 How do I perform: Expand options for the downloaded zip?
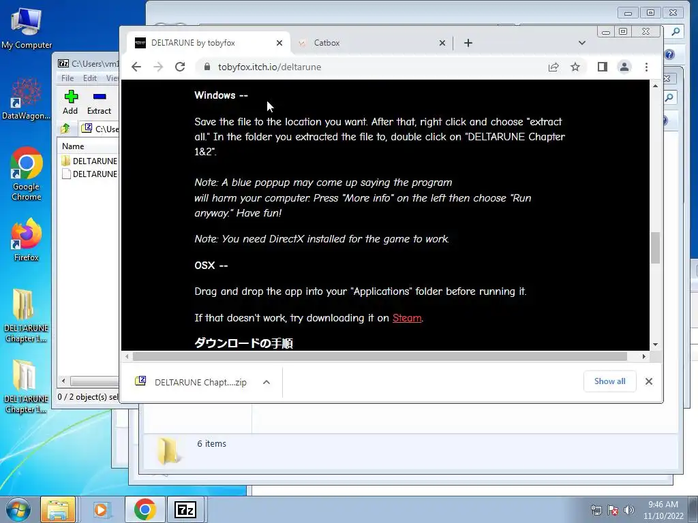(x=267, y=382)
